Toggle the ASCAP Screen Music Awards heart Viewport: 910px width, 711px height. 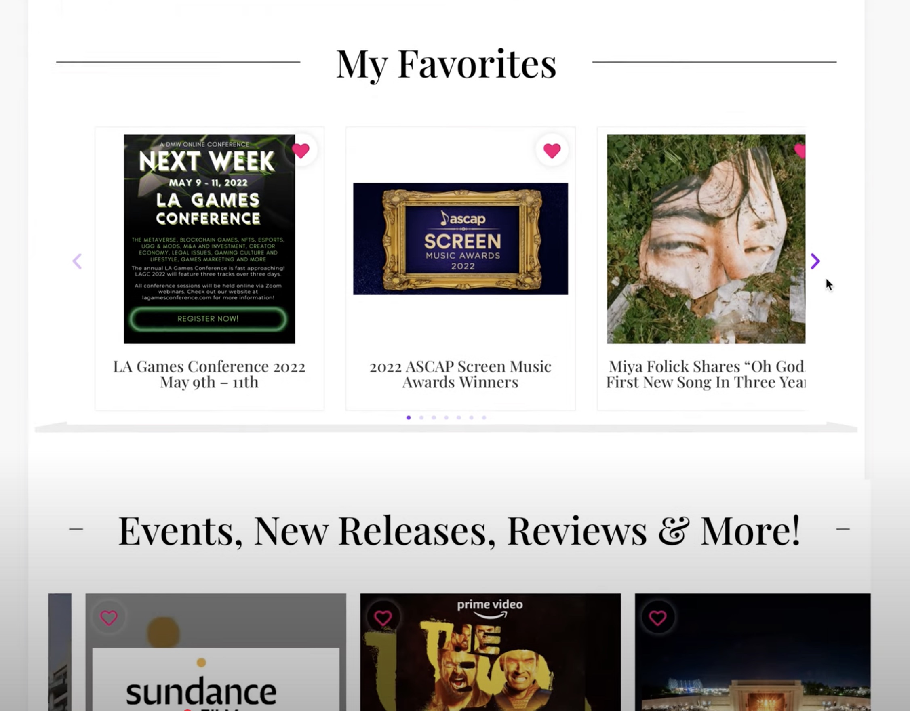pos(552,150)
